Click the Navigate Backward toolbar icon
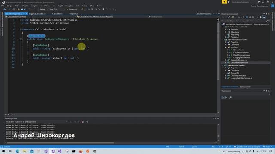The width and height of the screenshot is (275, 154). point(5,9)
